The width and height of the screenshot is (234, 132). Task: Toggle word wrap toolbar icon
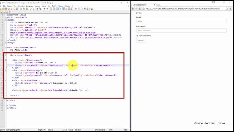point(58,9)
